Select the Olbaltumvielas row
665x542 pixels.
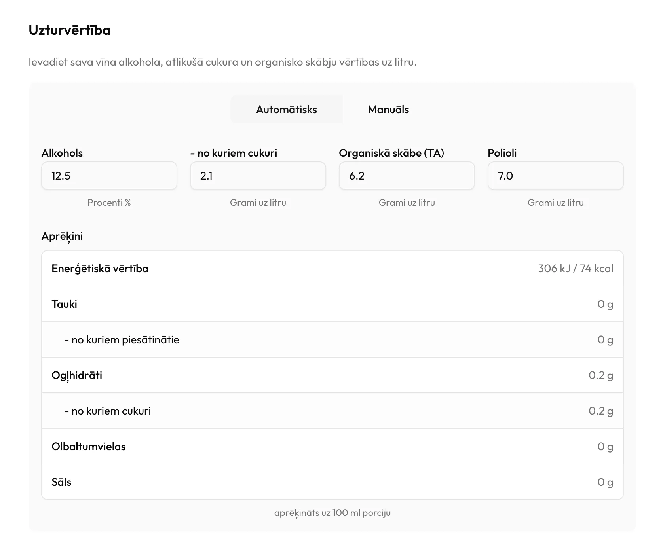332,446
